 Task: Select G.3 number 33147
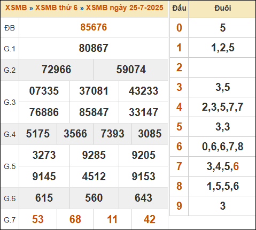pos(143,112)
